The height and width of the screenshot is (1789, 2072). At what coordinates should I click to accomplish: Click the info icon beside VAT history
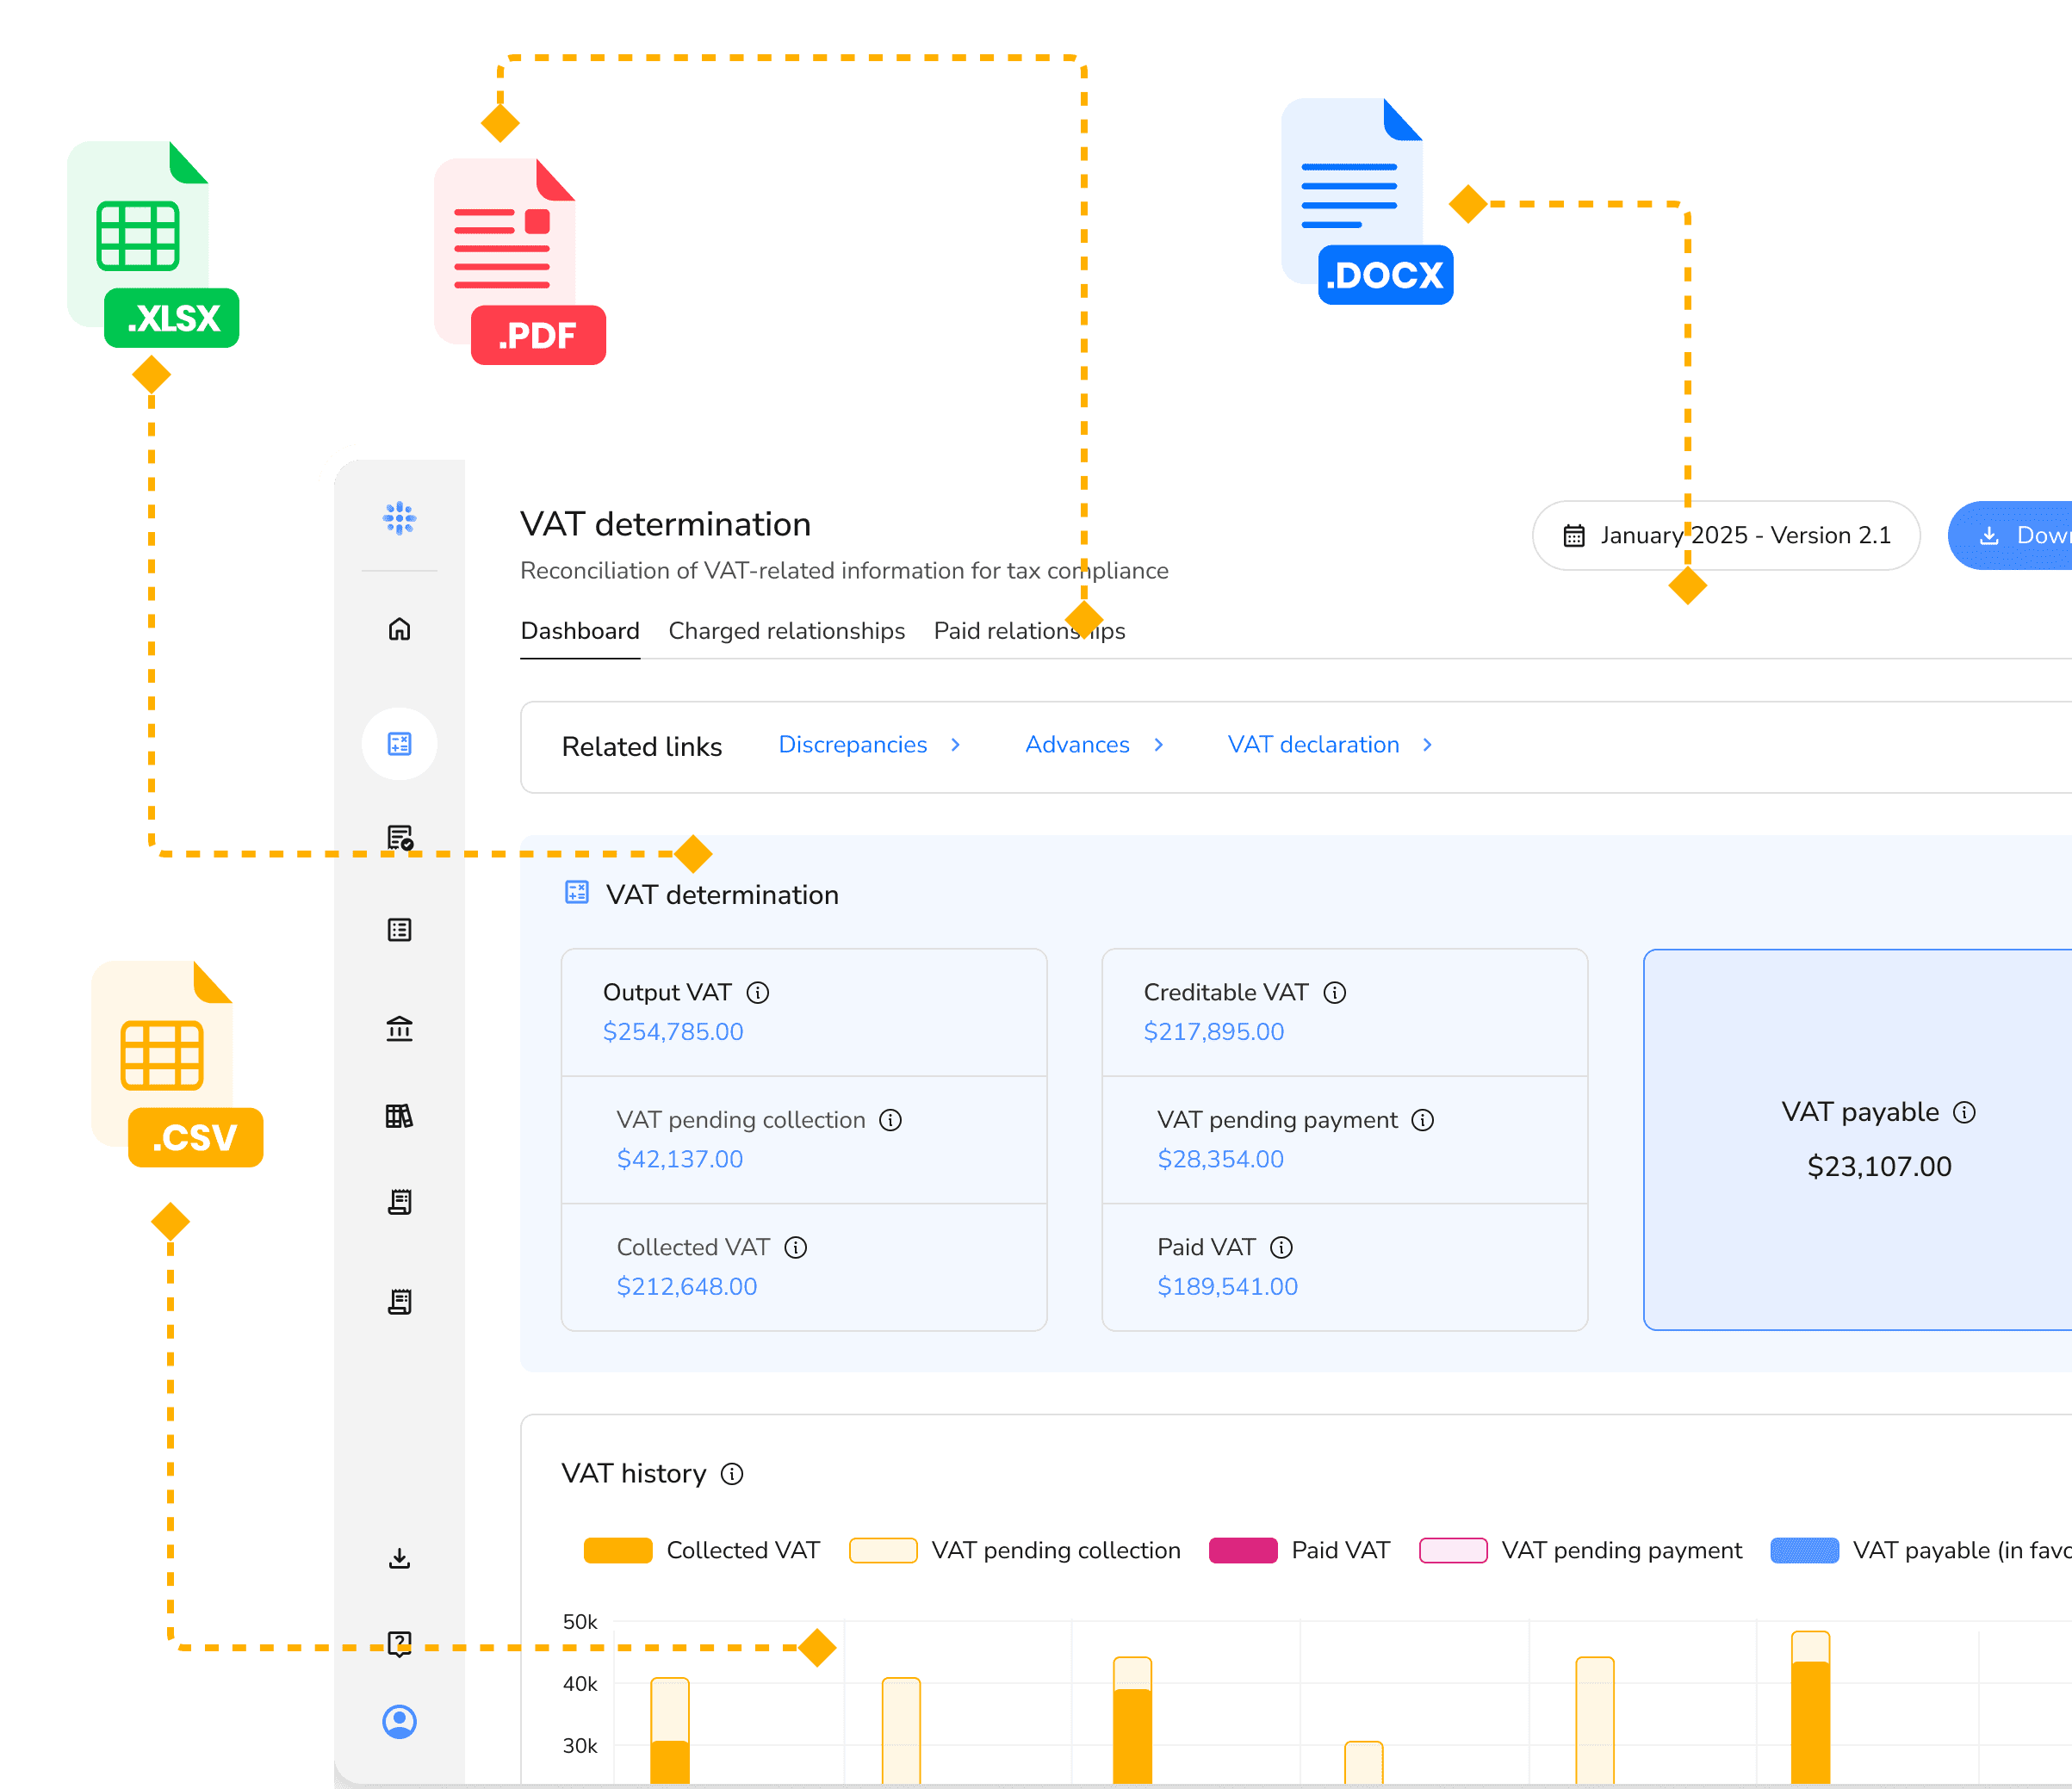[x=732, y=1474]
